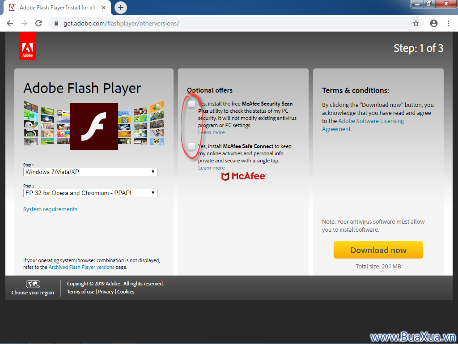Click the 'Optional offers' heading
This screenshot has width=458, height=344.
click(210, 90)
